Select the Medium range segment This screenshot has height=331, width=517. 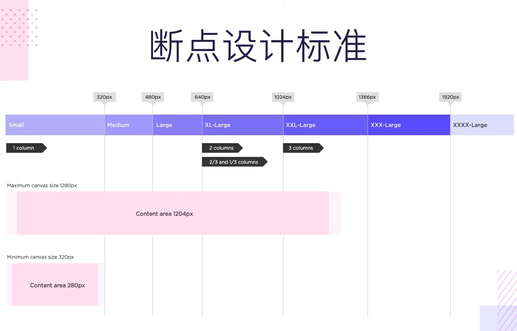[129, 125]
